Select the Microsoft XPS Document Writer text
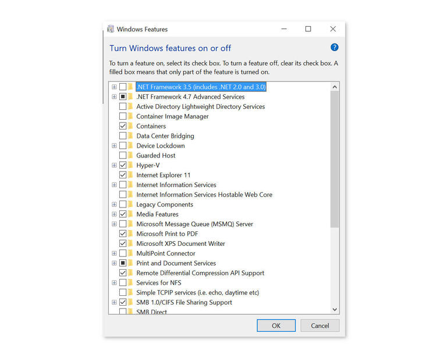This screenshot has height=358, width=448. [180, 244]
